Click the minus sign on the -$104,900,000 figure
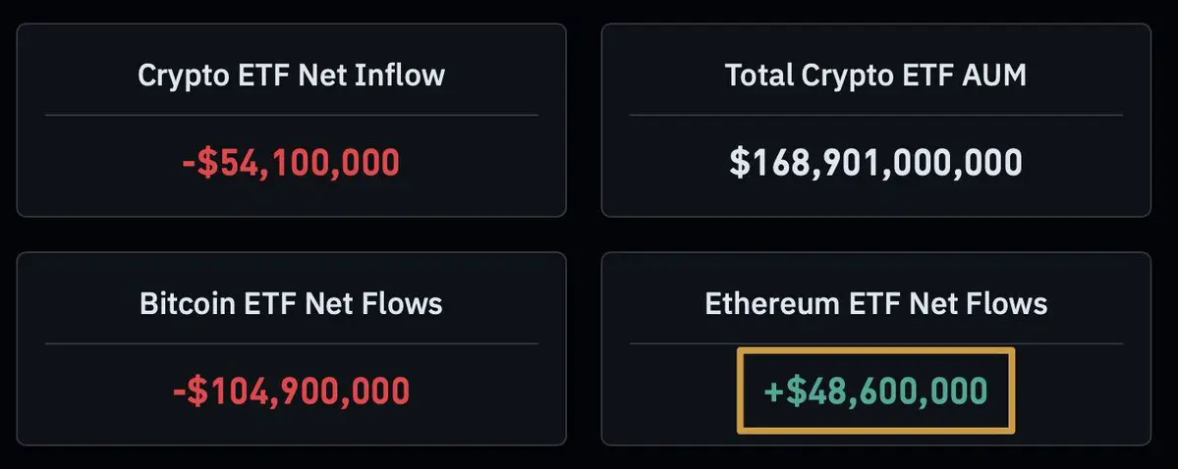This screenshot has height=469, width=1178. tap(179, 391)
